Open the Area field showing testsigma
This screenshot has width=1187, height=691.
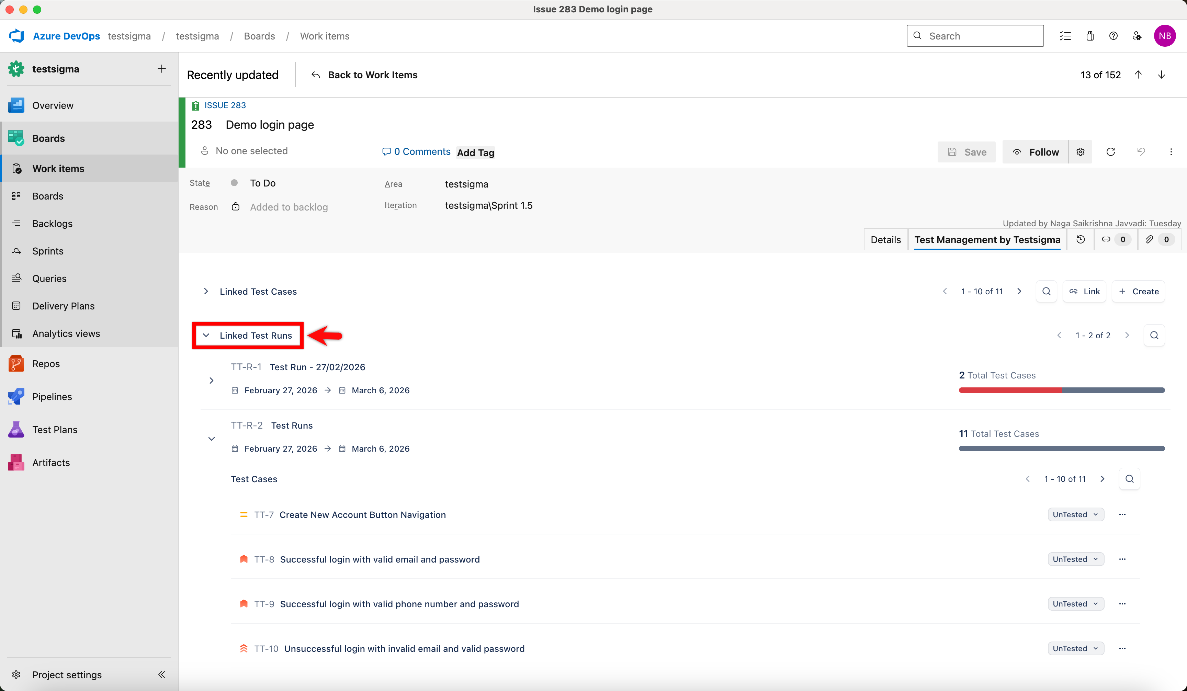tap(466, 184)
